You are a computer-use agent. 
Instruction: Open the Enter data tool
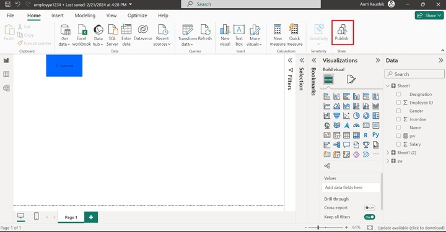click(126, 35)
